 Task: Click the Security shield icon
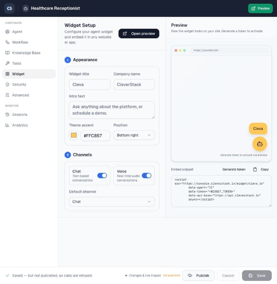(7, 84)
